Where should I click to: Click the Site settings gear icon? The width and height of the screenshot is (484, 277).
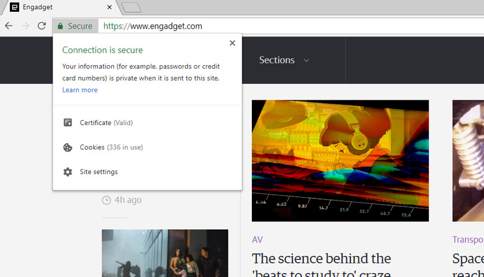click(x=68, y=172)
